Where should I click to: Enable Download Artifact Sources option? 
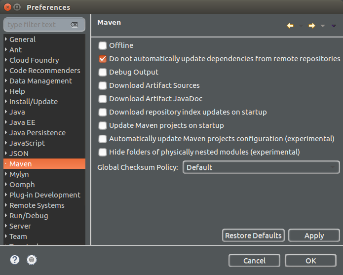pyautogui.click(x=103, y=85)
